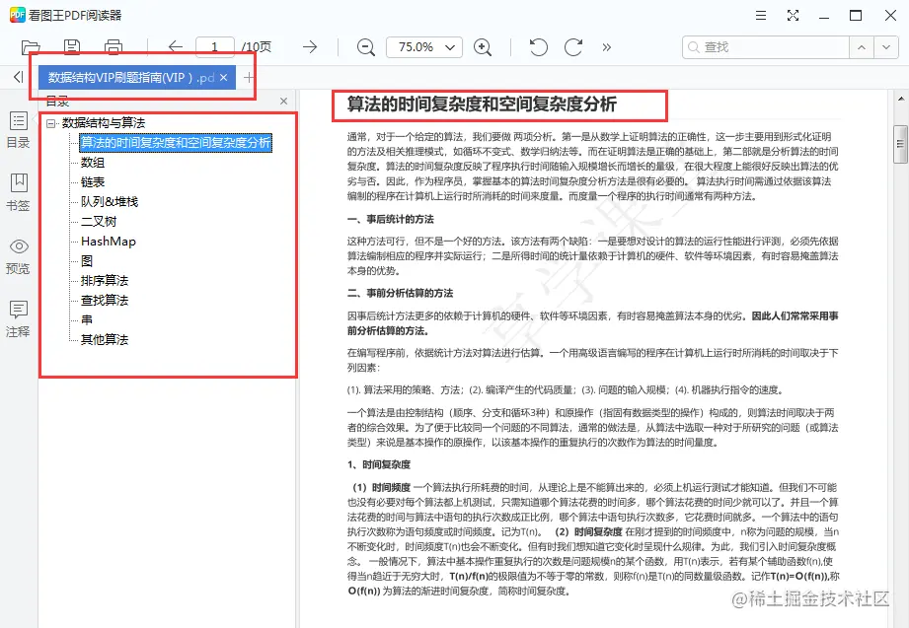Open the 75.0% zoom level dropdown
Viewport: 909px width, 628px height.
pos(424,47)
